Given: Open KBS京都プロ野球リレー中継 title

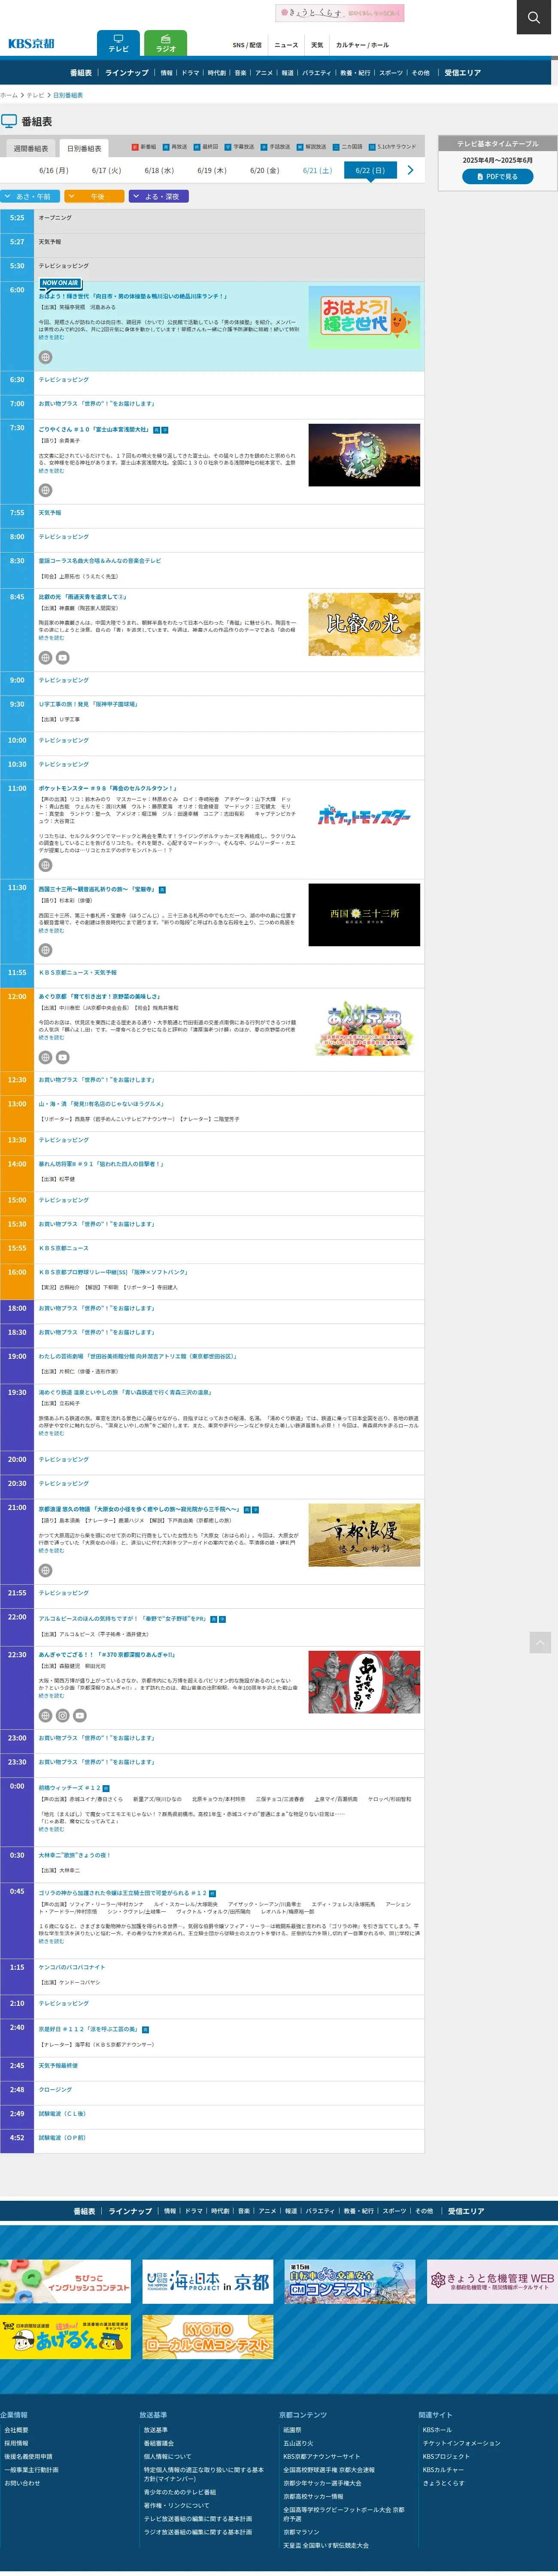Looking at the screenshot, I should (113, 1272).
